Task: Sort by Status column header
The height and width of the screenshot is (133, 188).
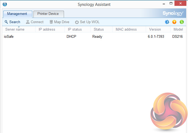Action: [x=101, y=29]
